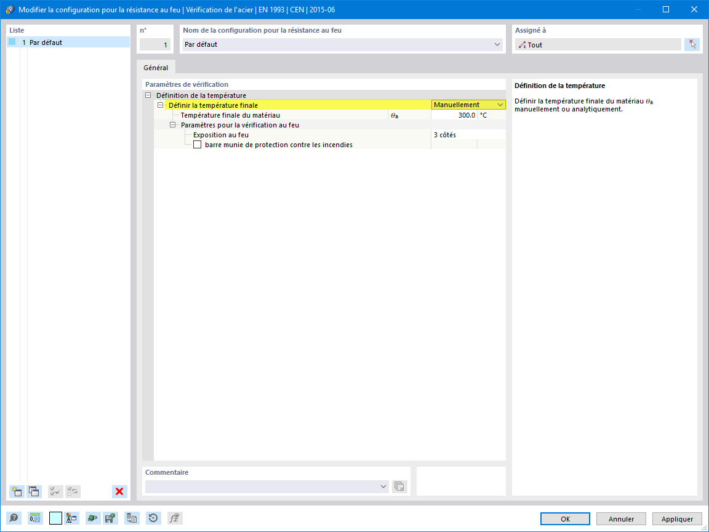Click the green block save icon
The width and height of the screenshot is (709, 532).
[x=110, y=518]
